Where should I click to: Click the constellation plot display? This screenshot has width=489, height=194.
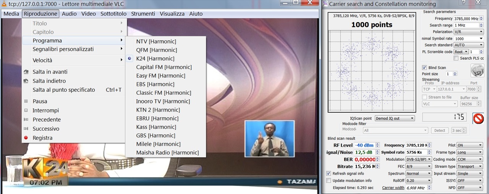pos(372,70)
